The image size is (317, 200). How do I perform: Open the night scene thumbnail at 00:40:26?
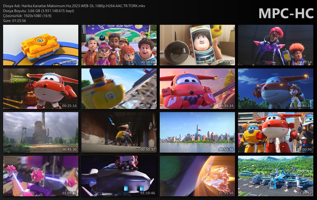tap(276, 89)
